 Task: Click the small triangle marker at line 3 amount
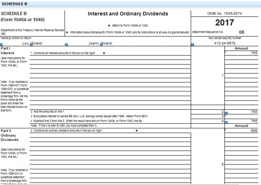(225, 116)
